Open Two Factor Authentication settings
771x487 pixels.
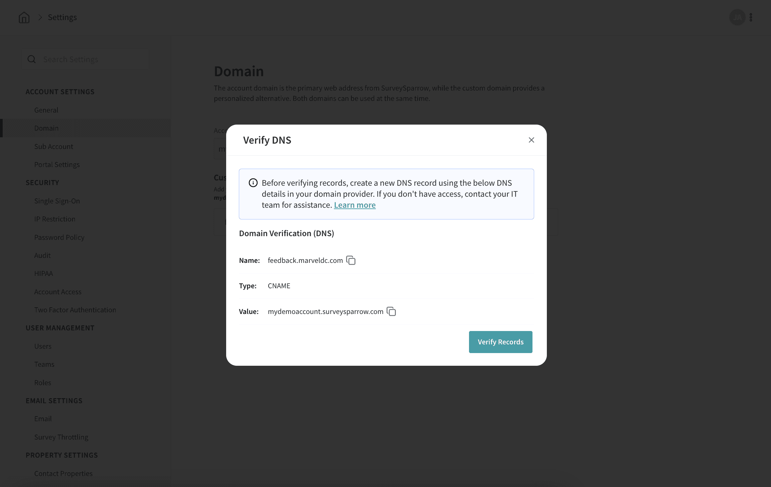75,310
